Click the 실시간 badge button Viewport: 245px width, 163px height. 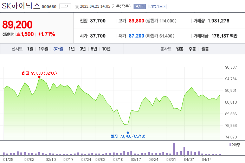coord(140,6)
